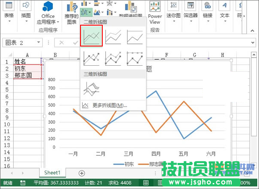Click the select-all corner triangle
259x189 pixels.
coord(10,55)
